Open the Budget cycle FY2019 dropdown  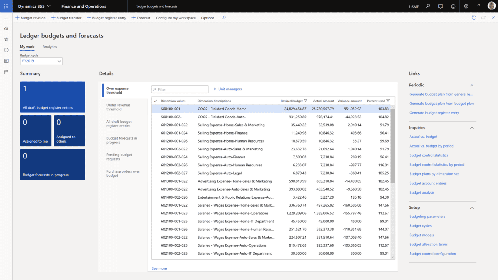click(x=41, y=61)
